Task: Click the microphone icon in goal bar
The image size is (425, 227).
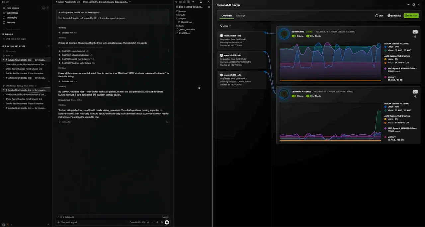Action: click(157, 222)
